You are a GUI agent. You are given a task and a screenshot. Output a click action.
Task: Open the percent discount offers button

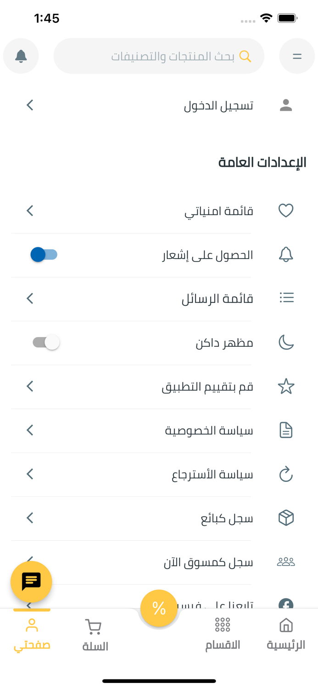pos(159,608)
